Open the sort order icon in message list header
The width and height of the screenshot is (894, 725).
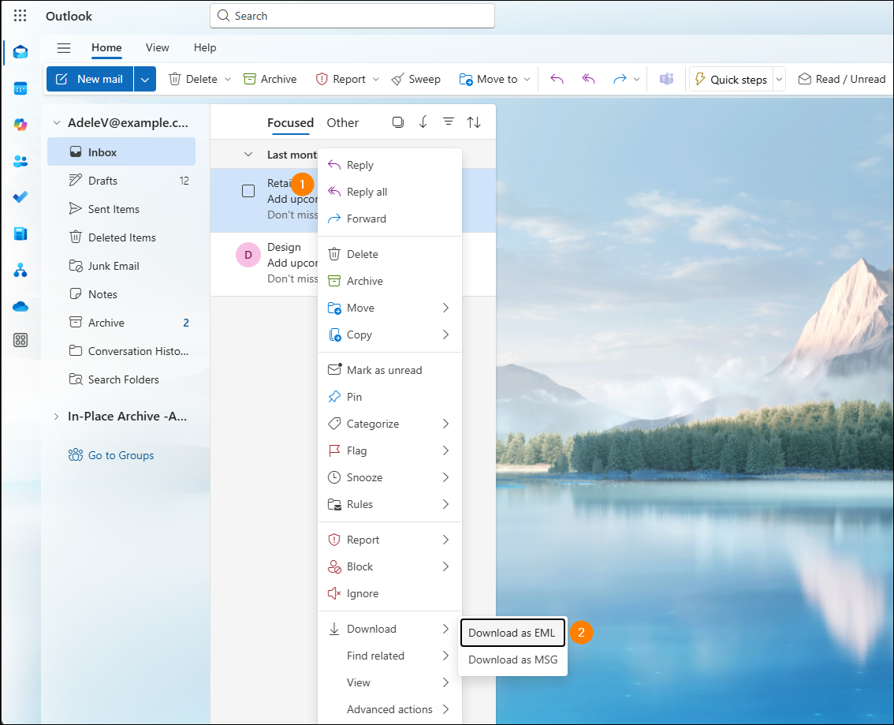coord(474,121)
